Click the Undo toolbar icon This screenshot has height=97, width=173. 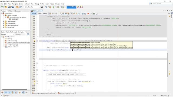pyautogui.click(x=17, y=7)
